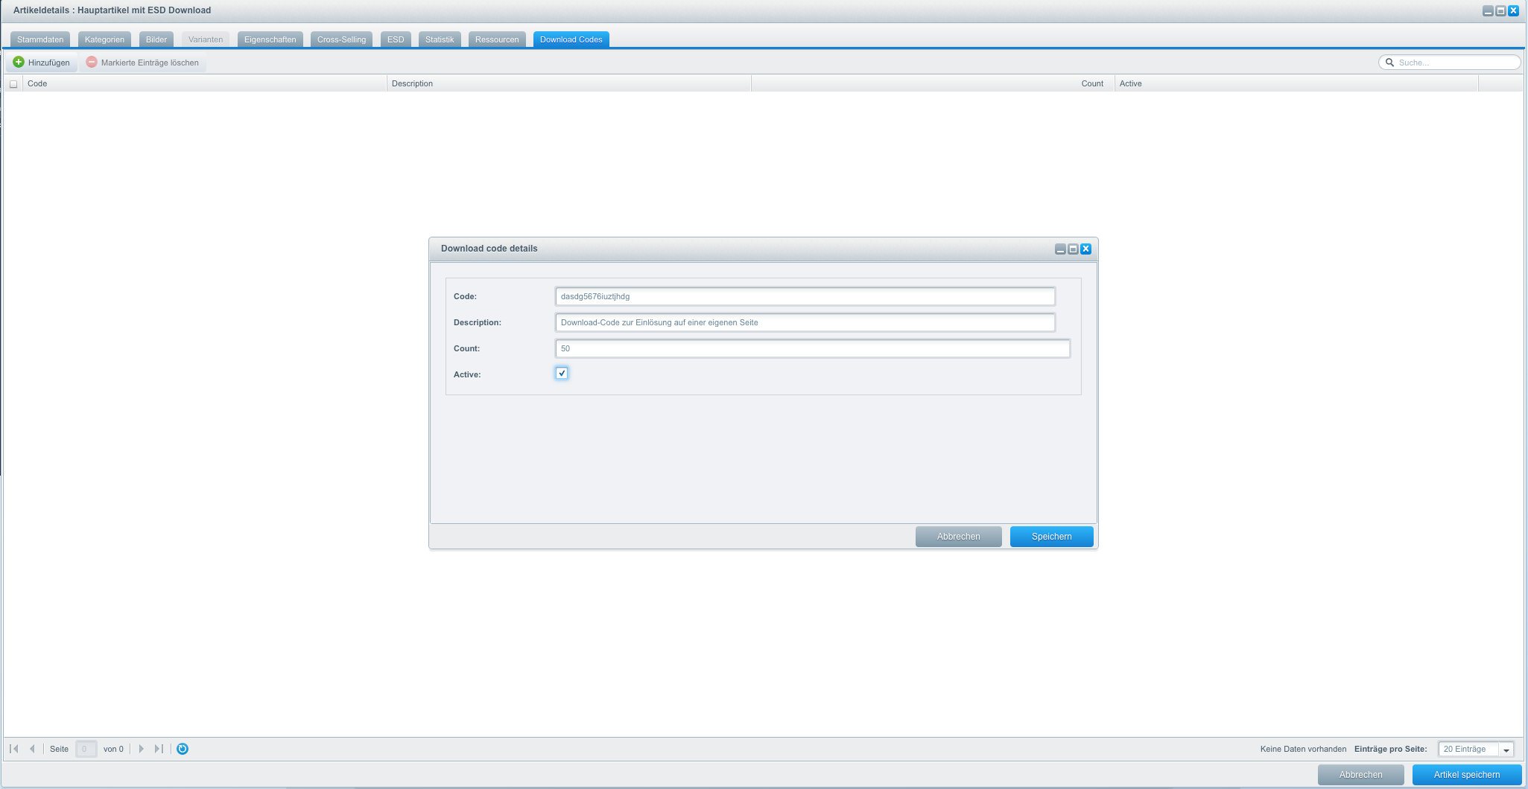Image resolution: width=1528 pixels, height=789 pixels.
Task: Click Speichern in the dialog
Action: click(1051, 537)
